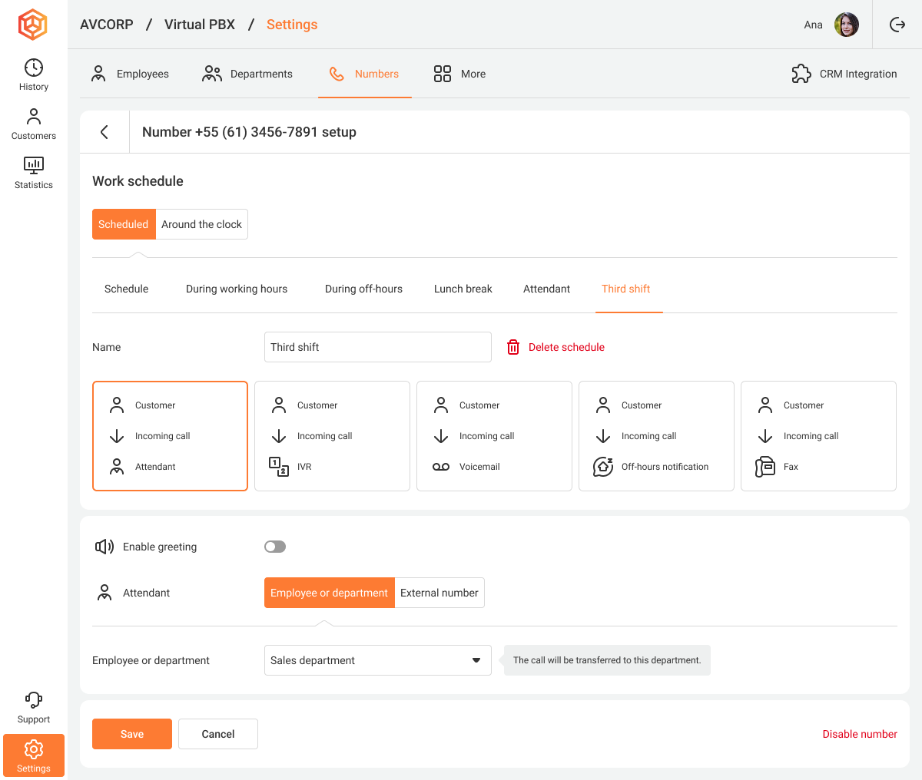Click the Customer icon in the Voicemail card
Screen dimensions: 922x780
click(x=441, y=405)
